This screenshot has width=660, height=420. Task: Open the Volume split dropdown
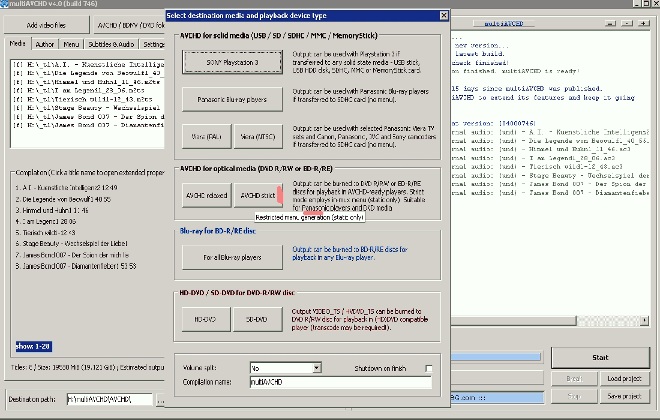(316, 368)
